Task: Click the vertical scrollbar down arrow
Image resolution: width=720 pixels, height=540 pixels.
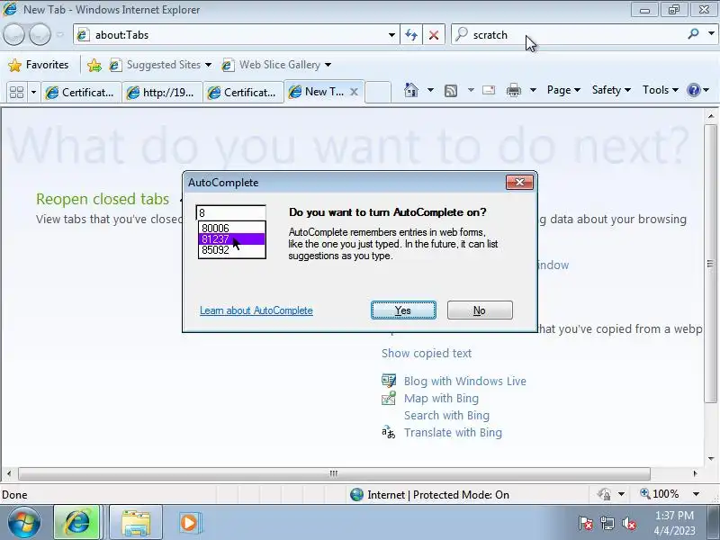Action: 711,458
